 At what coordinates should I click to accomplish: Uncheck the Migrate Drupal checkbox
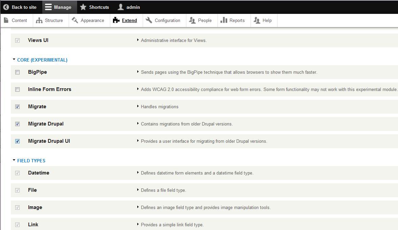coord(17,124)
